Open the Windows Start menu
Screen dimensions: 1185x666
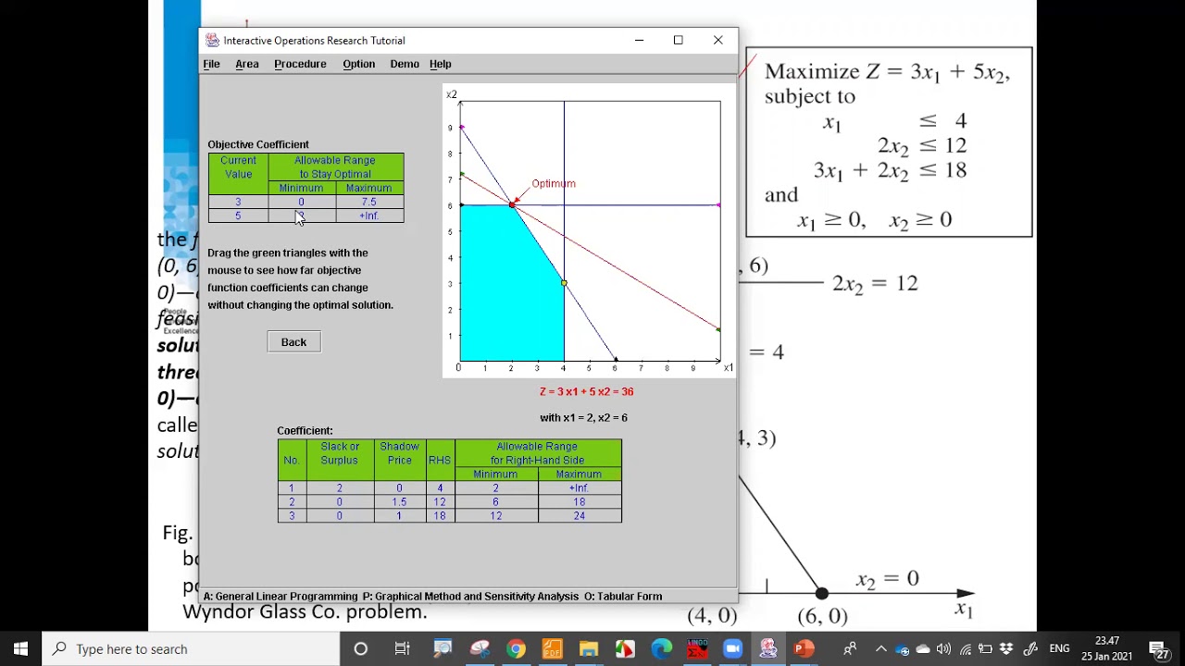(x=20, y=648)
